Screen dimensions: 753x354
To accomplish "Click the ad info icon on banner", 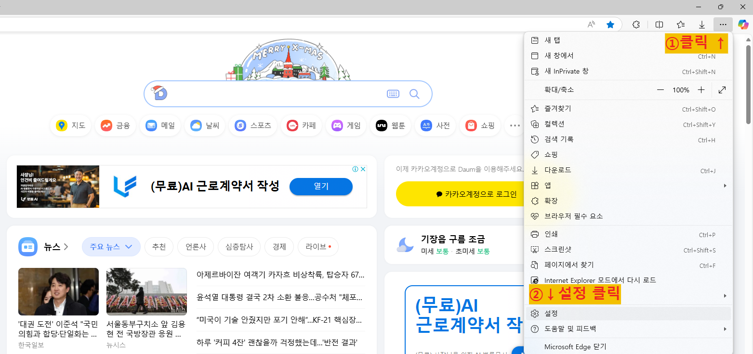I will pos(356,169).
